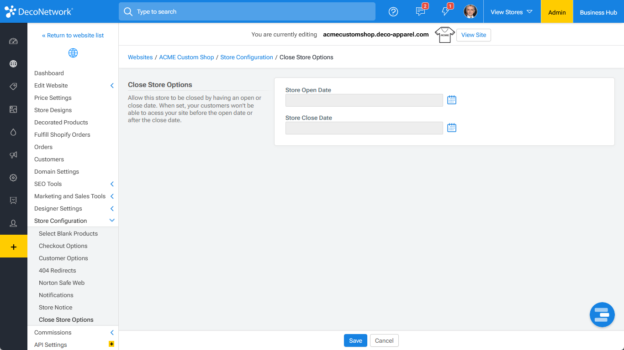This screenshot has height=350, width=624.
Task: Click the megaphone marketing sidebar icon
Action: (13, 155)
